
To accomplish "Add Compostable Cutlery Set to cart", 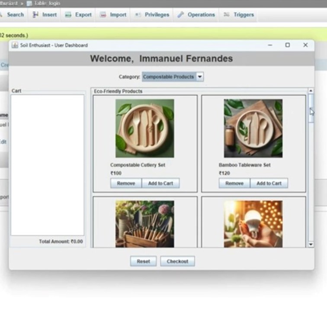I will tap(160, 183).
